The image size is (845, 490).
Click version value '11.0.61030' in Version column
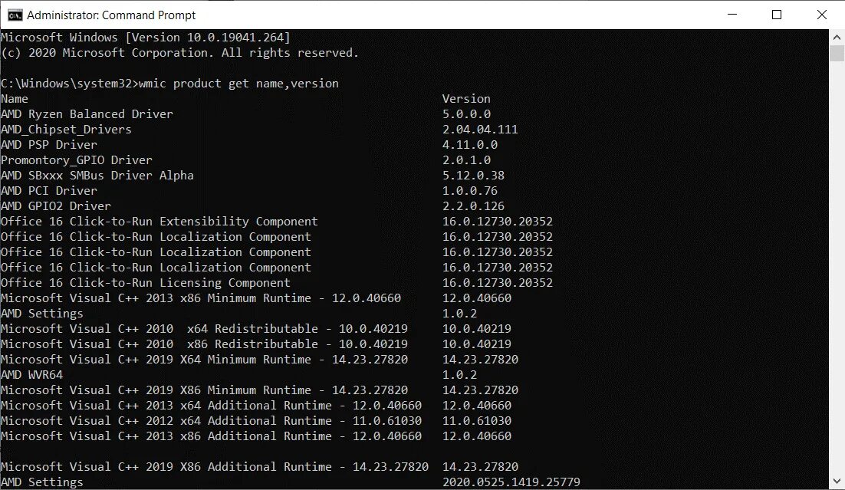[x=477, y=420]
